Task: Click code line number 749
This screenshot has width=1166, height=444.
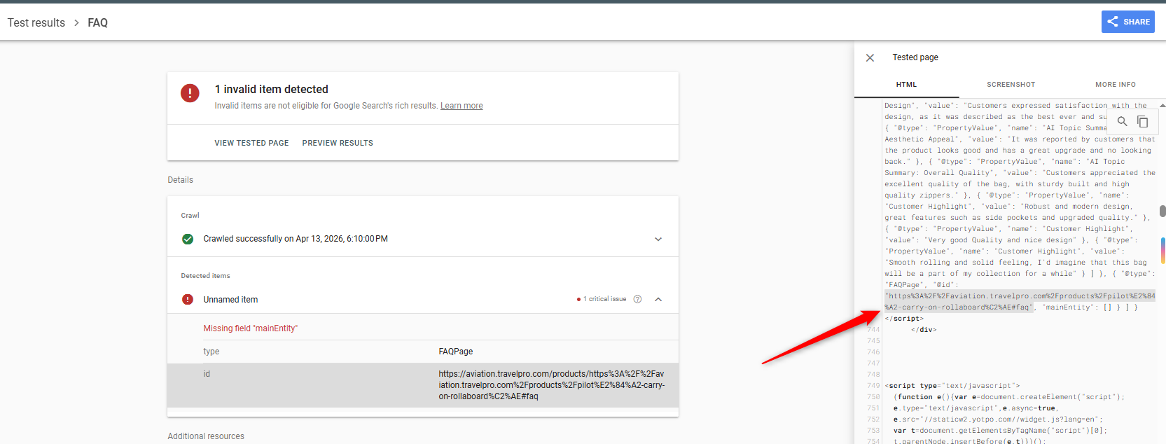Action: coord(873,386)
